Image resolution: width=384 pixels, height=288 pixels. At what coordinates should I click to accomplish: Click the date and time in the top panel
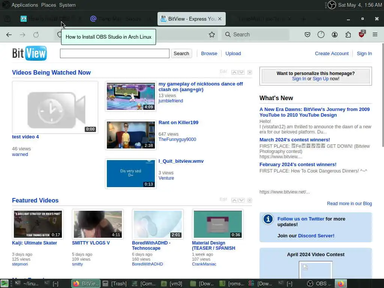point(360,5)
